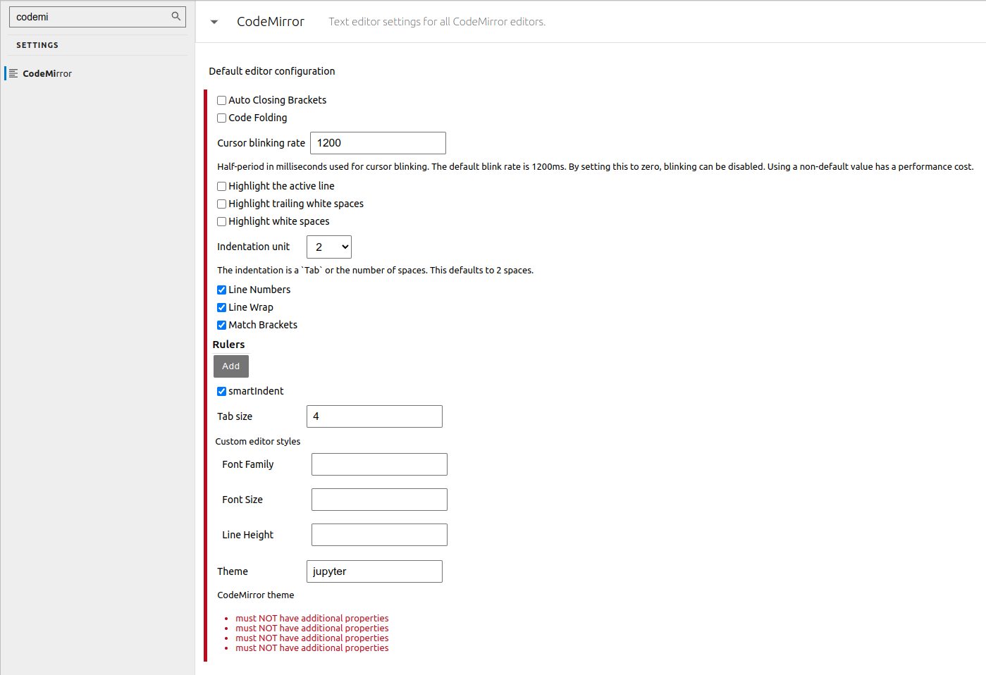Click the empty Font Family field
986x675 pixels.
click(x=379, y=464)
